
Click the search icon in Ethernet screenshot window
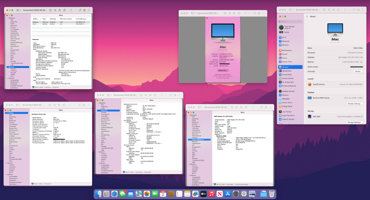click(89, 10)
